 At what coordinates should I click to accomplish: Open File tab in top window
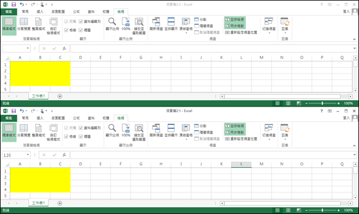(x=9, y=12)
